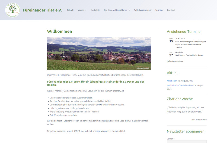Open the Füreinander Hier e.V. site title
Screen dimensions: 217x143
pyautogui.click(x=42, y=10)
